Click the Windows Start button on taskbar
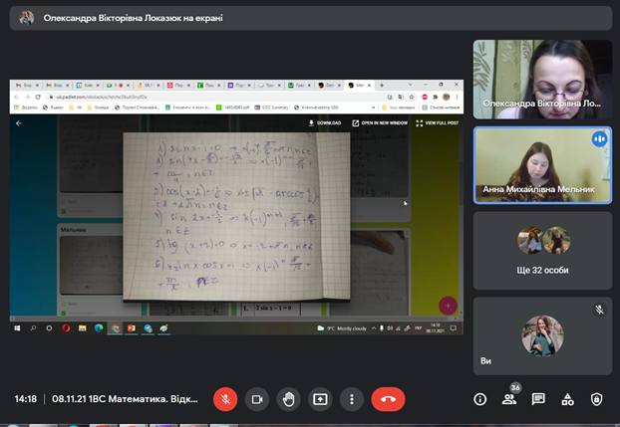The width and height of the screenshot is (620, 427). [17, 327]
